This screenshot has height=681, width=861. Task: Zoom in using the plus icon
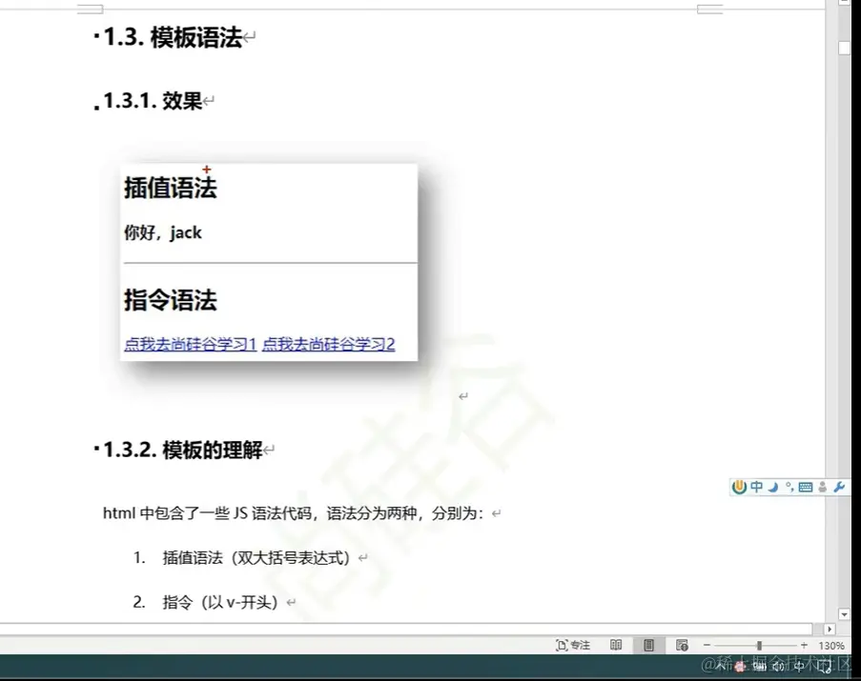[x=804, y=645]
